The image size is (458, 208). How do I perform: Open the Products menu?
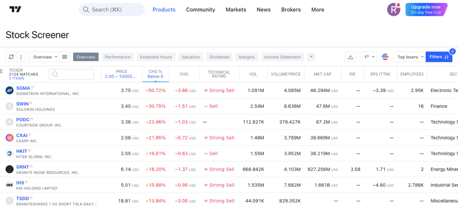164,10
